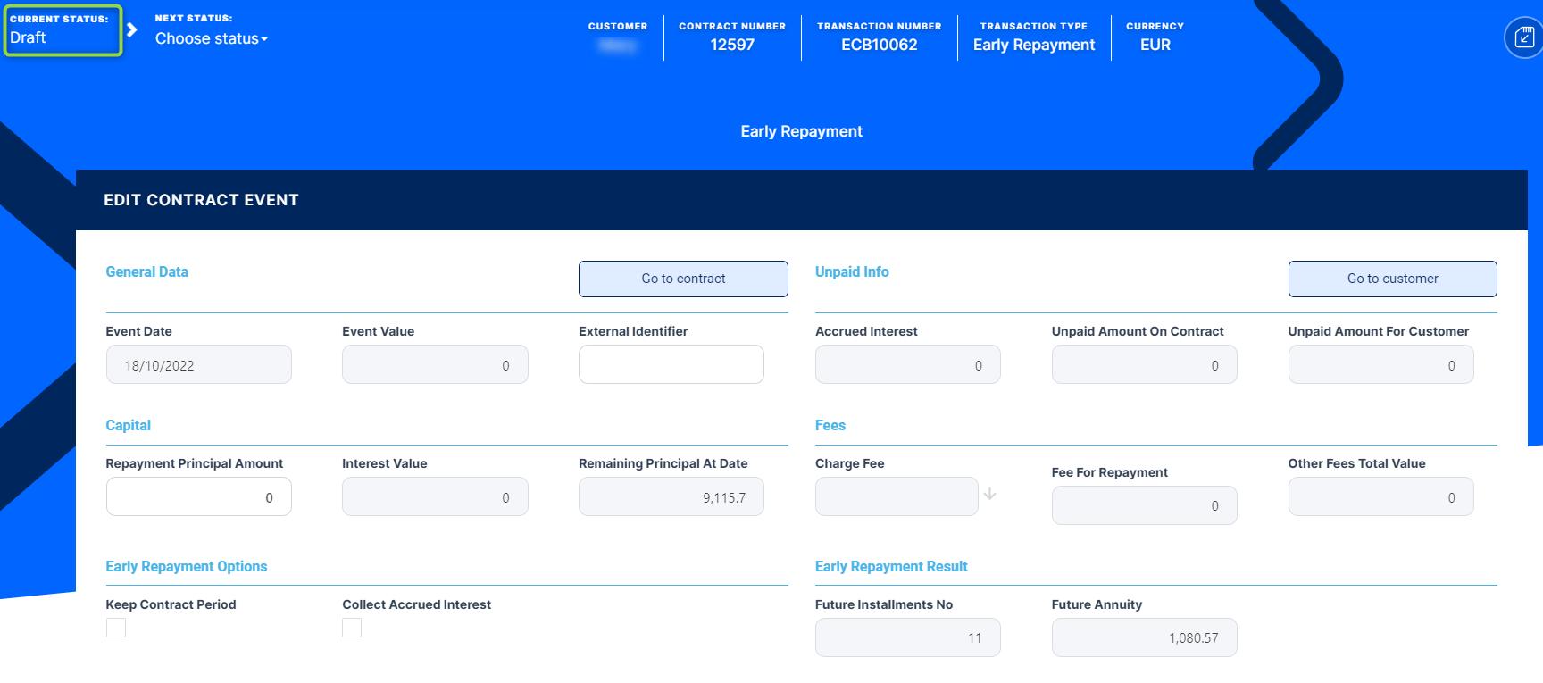Click the save icon in top-right corner
This screenshot has width=1543, height=683.
1523,37
